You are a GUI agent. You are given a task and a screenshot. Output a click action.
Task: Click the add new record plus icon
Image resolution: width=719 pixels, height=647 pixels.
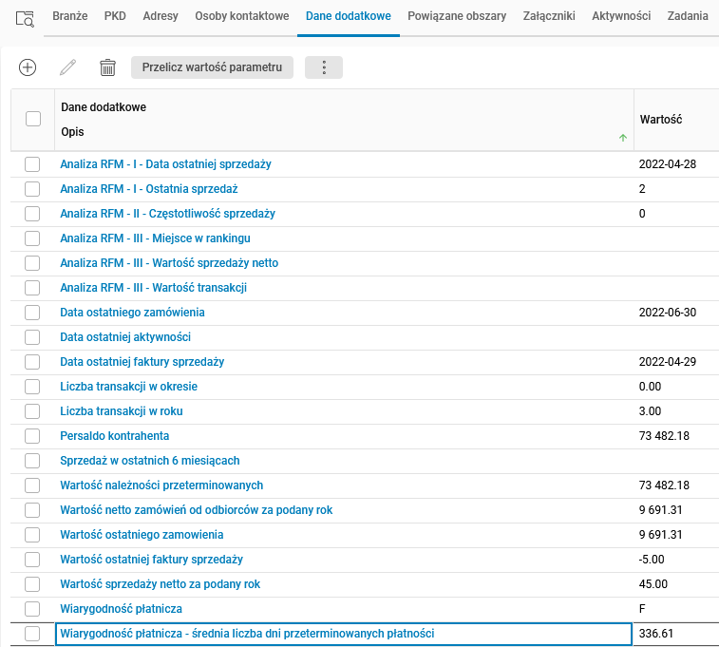click(28, 67)
